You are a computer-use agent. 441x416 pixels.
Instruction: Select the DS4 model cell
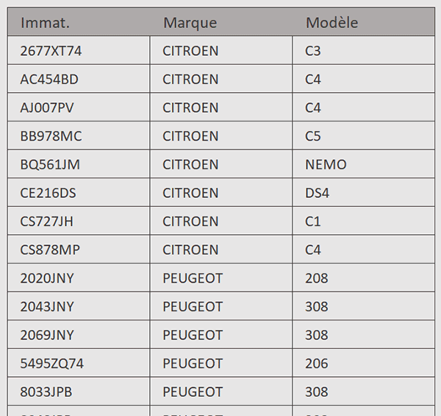click(x=318, y=193)
